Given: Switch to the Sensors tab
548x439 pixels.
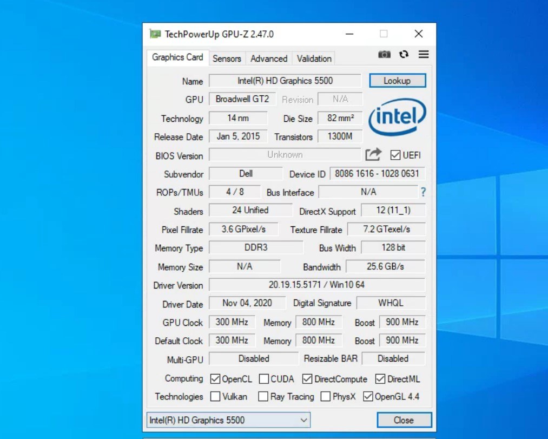Looking at the screenshot, I should 227,58.
